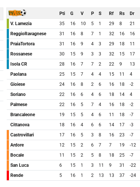Open the Brancaleone team link
Viewport: 140px width, 187px height.
(x=23, y=115)
